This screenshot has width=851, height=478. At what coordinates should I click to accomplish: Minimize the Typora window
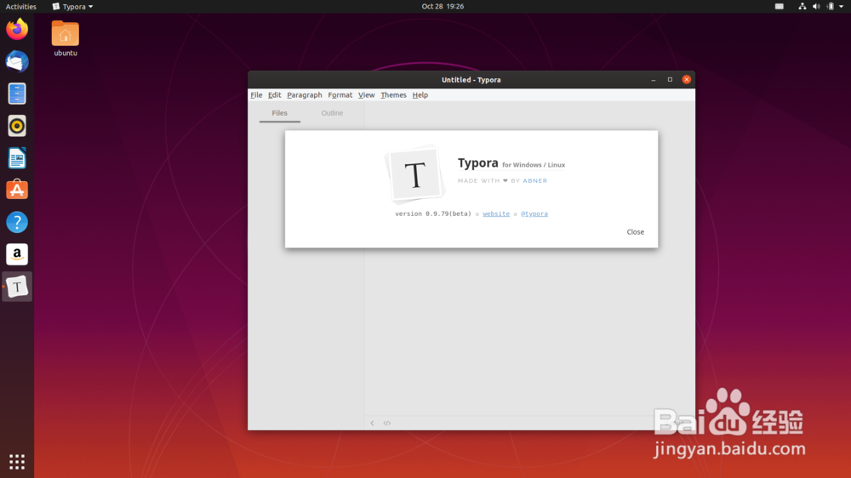click(654, 80)
